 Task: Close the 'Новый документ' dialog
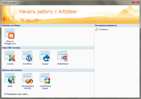coord(136,2)
